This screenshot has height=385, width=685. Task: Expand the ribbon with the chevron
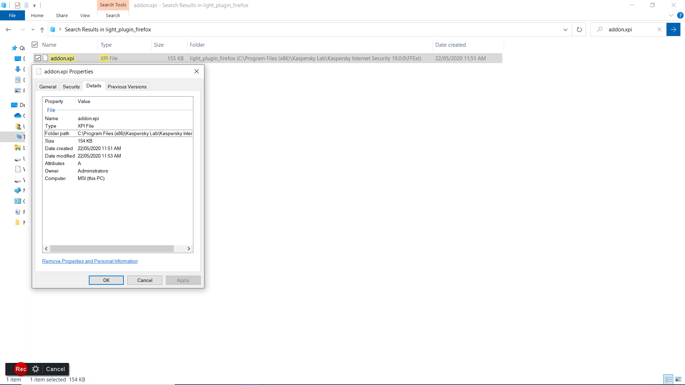coord(671,15)
